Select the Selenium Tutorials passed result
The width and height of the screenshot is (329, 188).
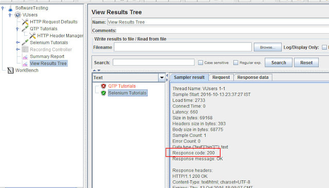point(127,93)
